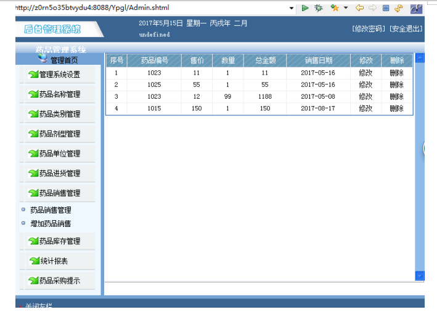Click the 销售日期 column header

(318, 60)
